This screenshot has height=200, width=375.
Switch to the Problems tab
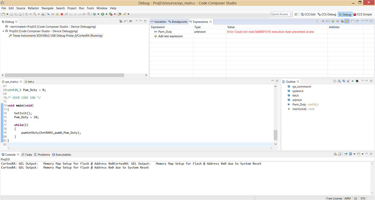(x=42, y=154)
